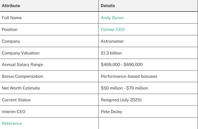This screenshot has height=129, width=198.
Task: Open the Andy Byron link
Action: 112,18
